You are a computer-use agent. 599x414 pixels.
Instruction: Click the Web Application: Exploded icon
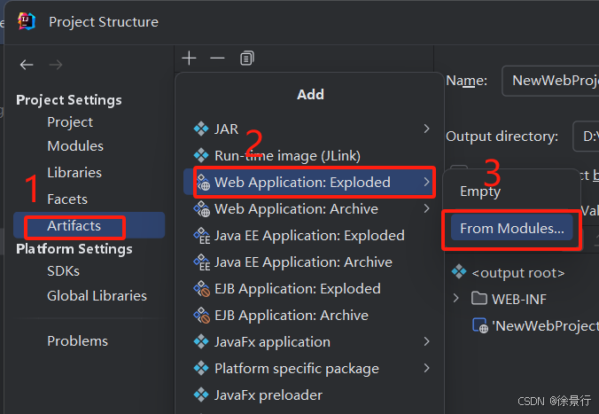[202, 183]
